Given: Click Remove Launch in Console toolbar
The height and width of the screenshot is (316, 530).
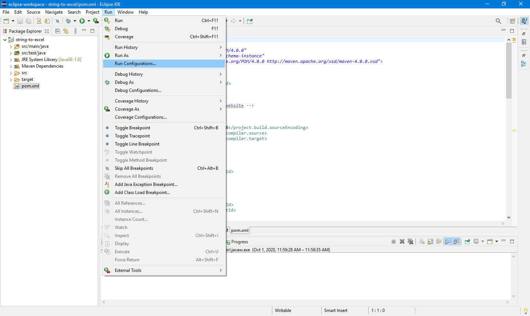Looking at the screenshot, I should click(x=402, y=241).
